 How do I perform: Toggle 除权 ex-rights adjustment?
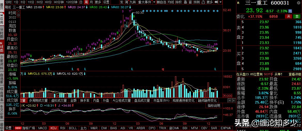pyautogui.click(x=179, y=2)
